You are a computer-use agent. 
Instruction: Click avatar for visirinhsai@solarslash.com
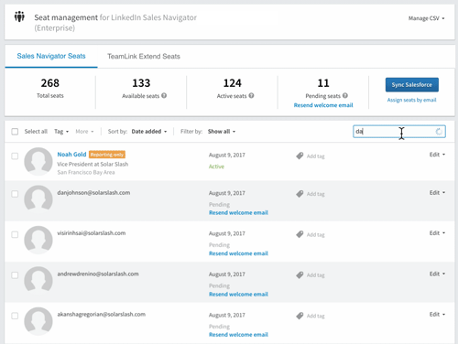click(38, 240)
